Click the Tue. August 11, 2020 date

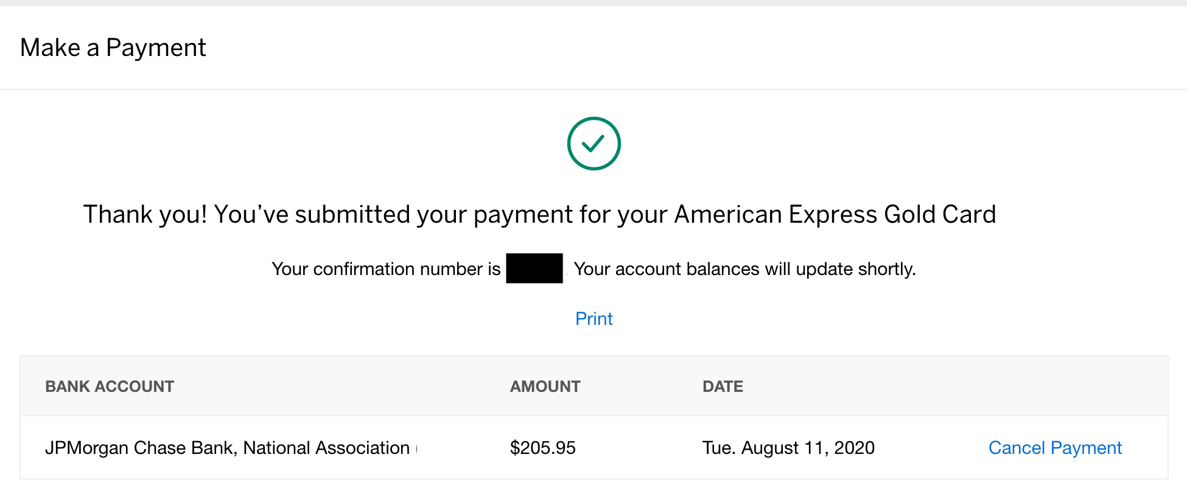(788, 448)
